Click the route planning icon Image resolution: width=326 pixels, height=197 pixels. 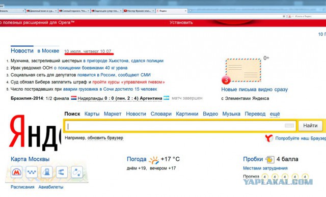click(77, 172)
